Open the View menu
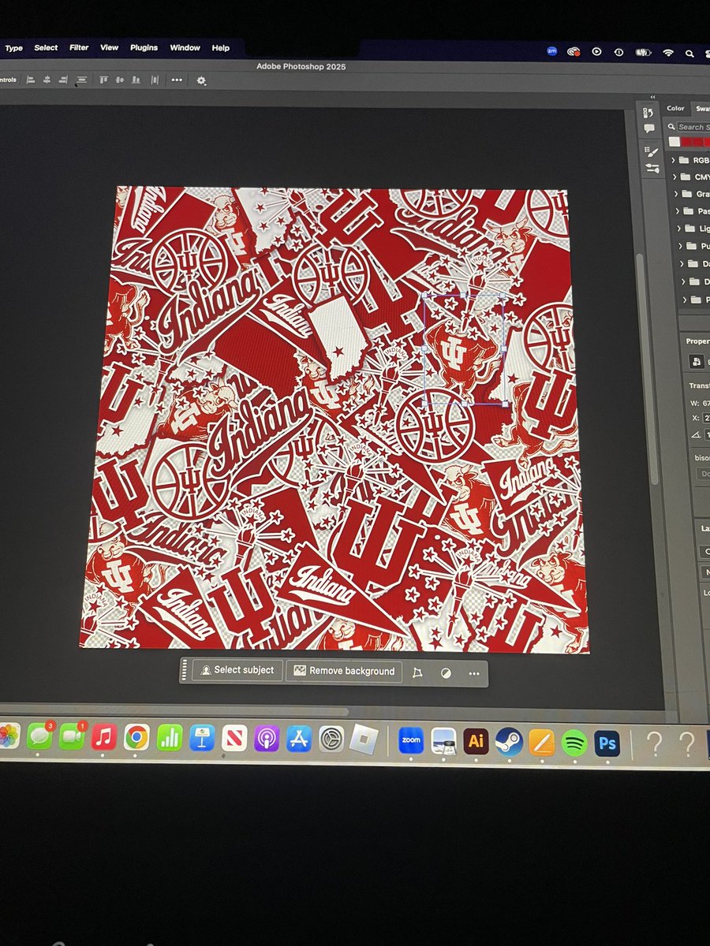The height and width of the screenshot is (946, 710). pyautogui.click(x=109, y=48)
